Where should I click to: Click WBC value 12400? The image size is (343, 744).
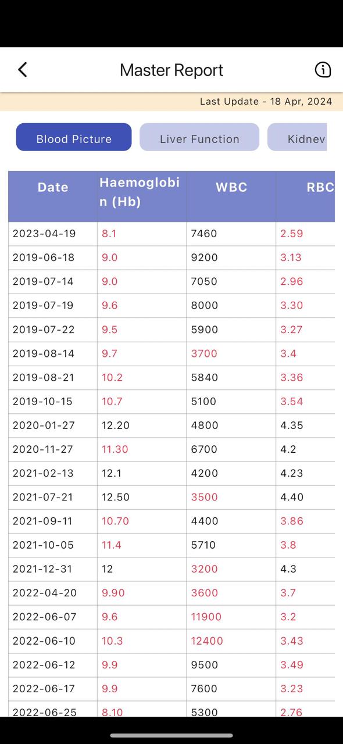tap(207, 641)
